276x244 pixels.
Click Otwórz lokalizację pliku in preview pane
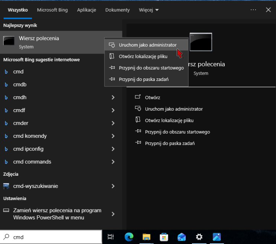(169, 120)
